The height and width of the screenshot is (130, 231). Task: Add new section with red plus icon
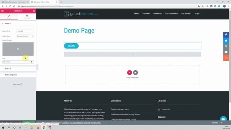(130, 73)
